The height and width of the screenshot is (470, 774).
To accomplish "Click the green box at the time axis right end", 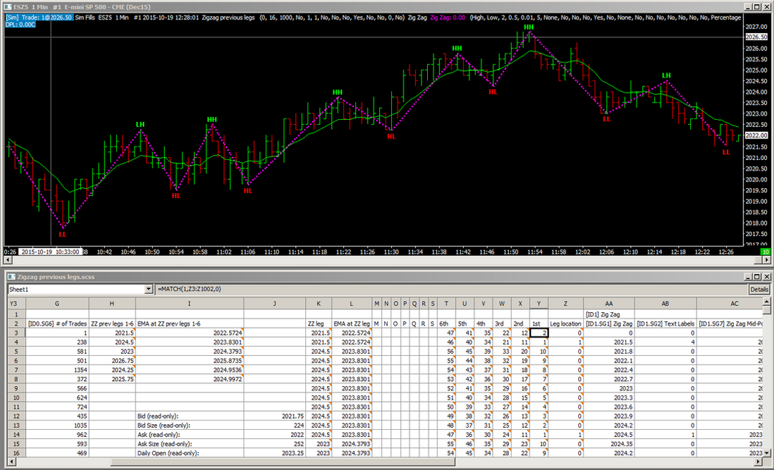I will click(765, 252).
